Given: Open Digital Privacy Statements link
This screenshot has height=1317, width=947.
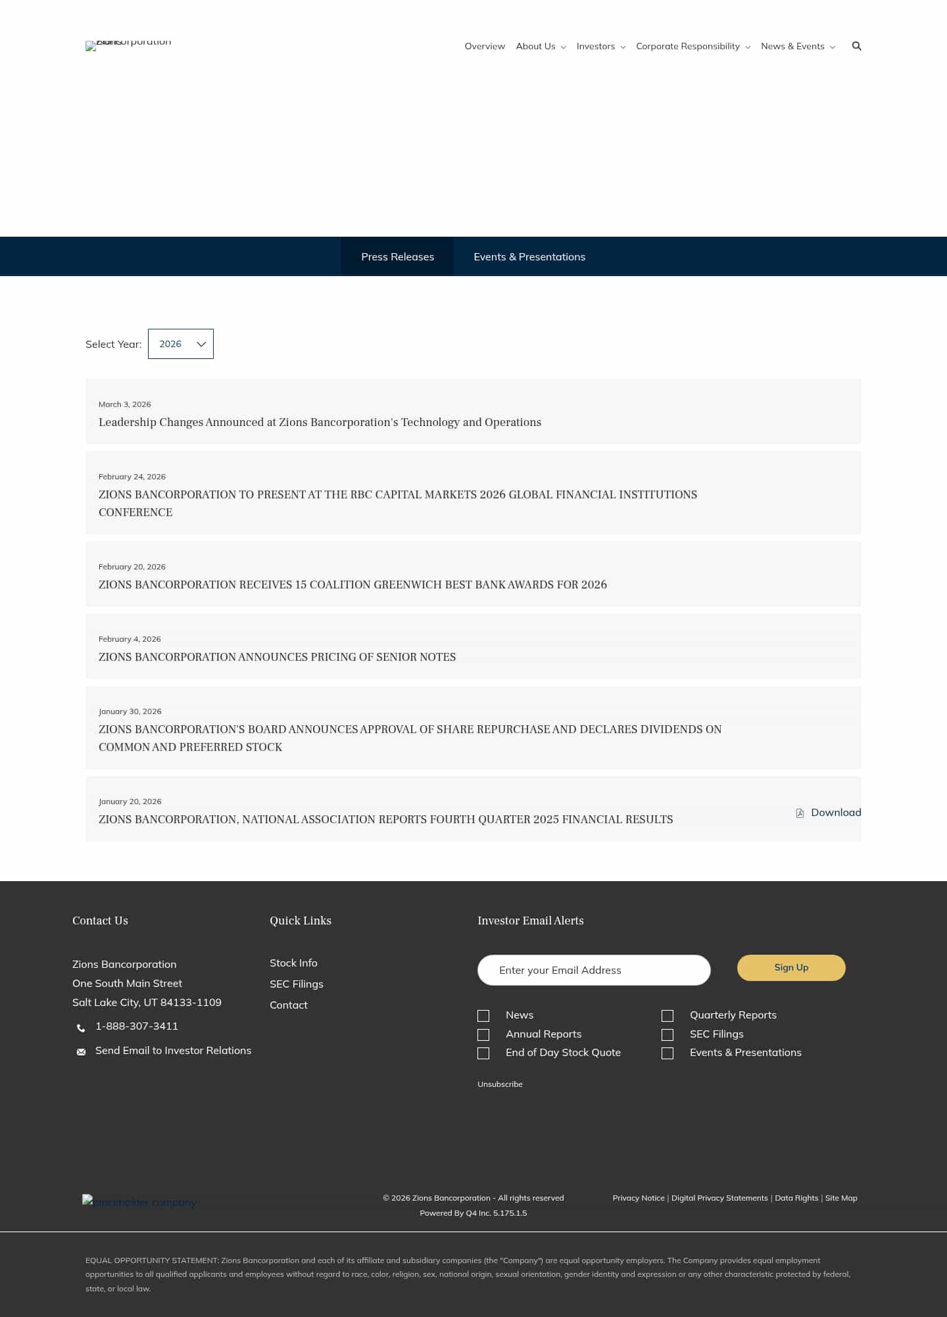Looking at the screenshot, I should [x=719, y=1198].
